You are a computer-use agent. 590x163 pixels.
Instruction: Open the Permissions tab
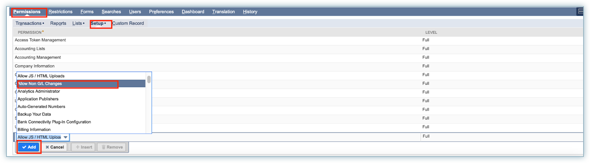pos(27,12)
